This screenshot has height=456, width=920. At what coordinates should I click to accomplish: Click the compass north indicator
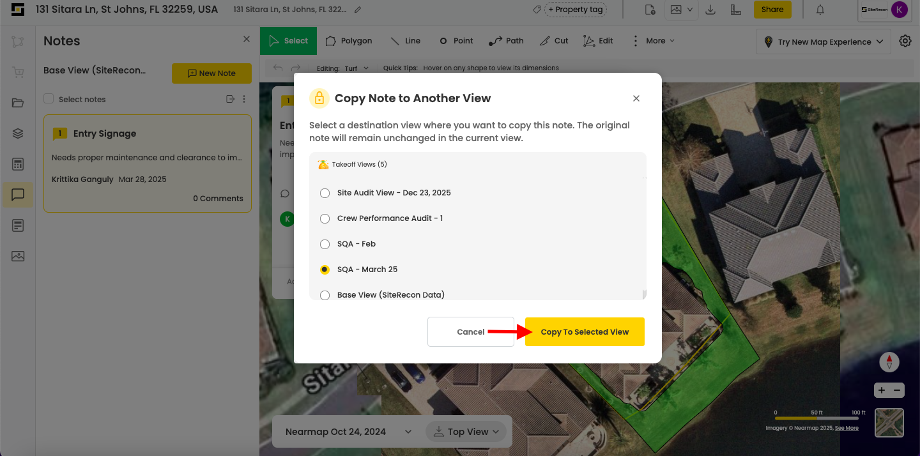point(889,362)
